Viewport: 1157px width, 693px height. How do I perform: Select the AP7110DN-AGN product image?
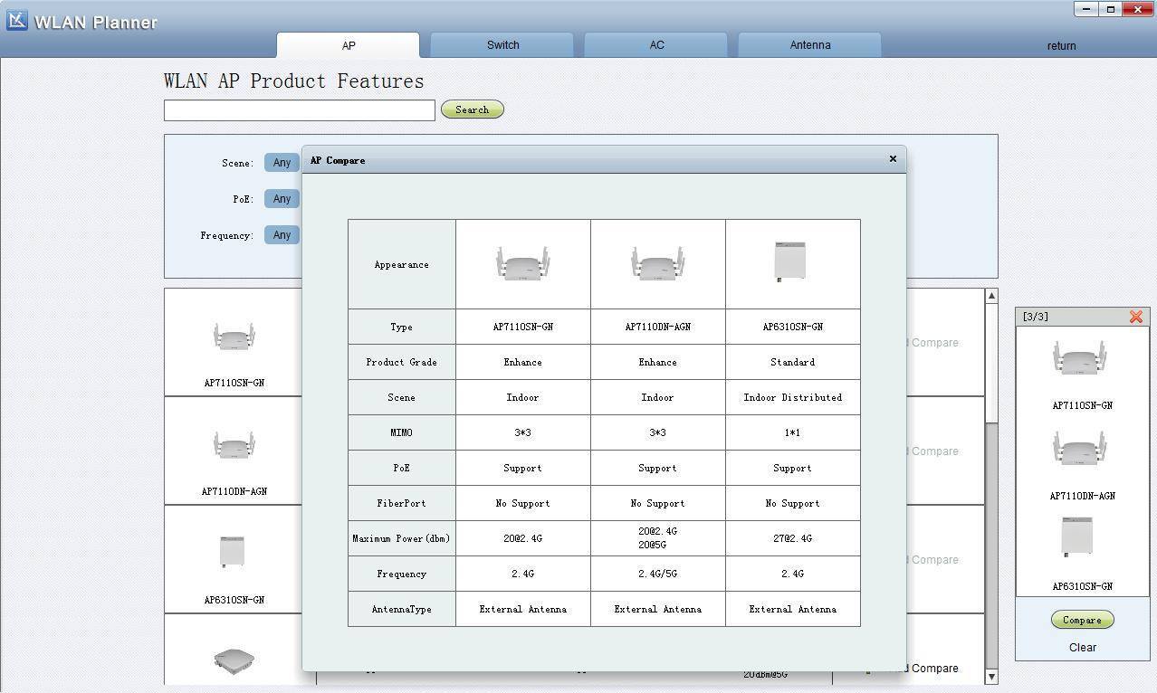(x=234, y=445)
